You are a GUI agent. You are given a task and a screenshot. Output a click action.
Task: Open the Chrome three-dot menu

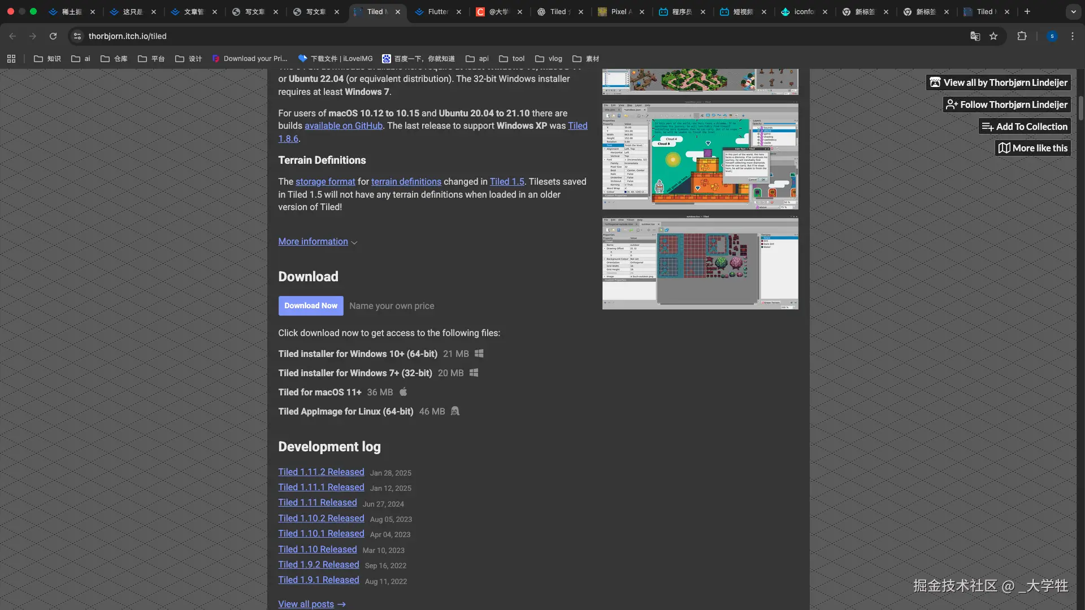coord(1073,36)
